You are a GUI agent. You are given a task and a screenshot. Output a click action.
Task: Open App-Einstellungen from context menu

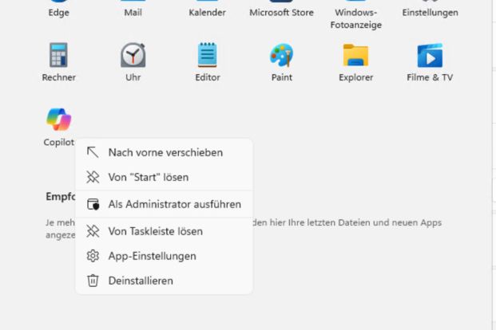[164, 256]
